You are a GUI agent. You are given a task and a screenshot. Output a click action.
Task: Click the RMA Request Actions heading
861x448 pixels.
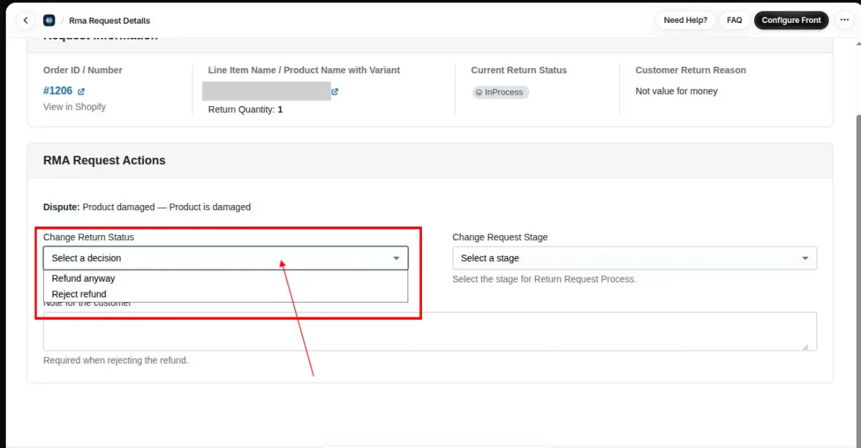104,161
